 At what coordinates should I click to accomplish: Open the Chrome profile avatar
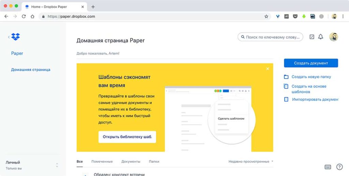[x=334, y=16]
